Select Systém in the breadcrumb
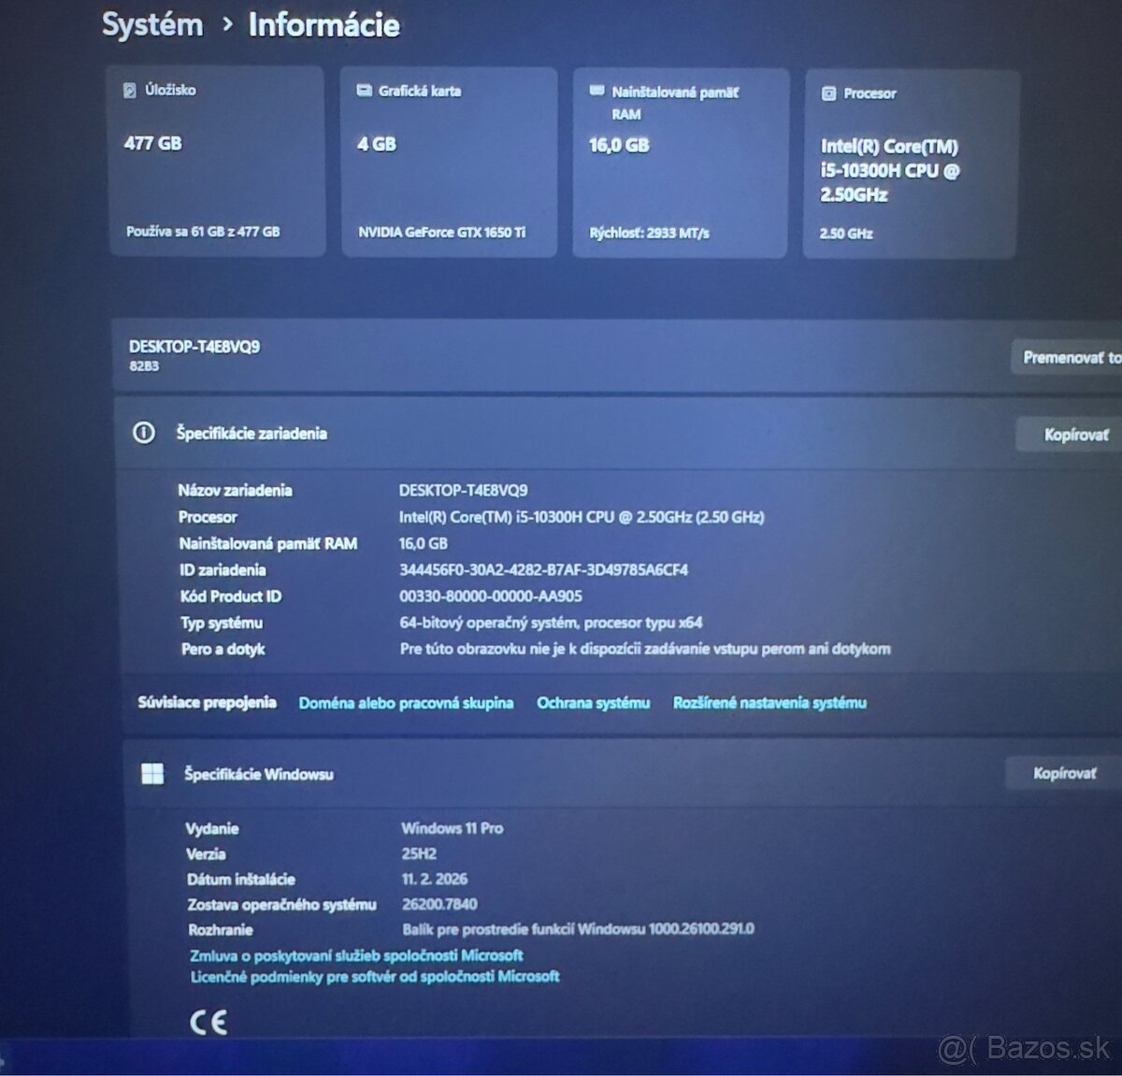Viewport: 1122px width, 1076px height. 153,24
